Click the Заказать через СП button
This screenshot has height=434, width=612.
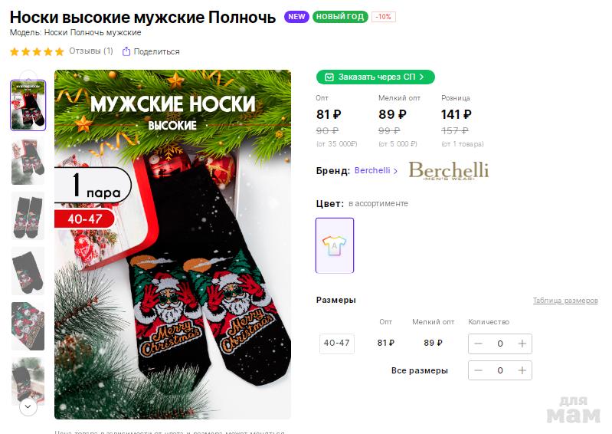coord(375,77)
